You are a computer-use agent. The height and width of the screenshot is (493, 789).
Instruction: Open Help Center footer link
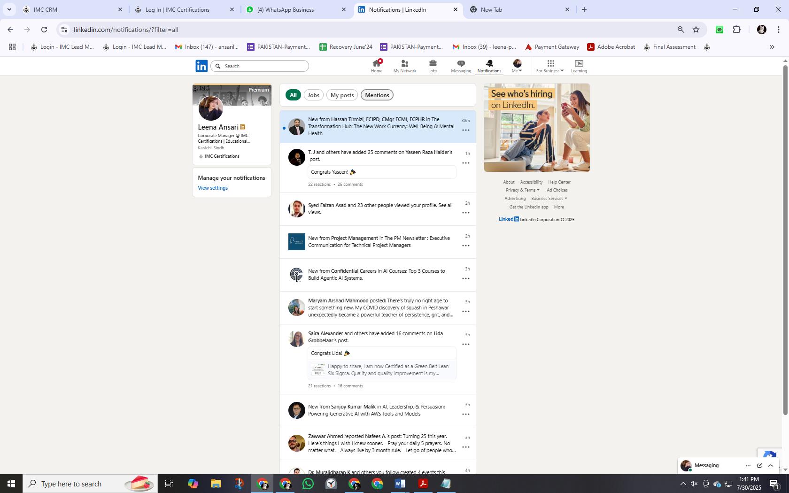[559, 182]
